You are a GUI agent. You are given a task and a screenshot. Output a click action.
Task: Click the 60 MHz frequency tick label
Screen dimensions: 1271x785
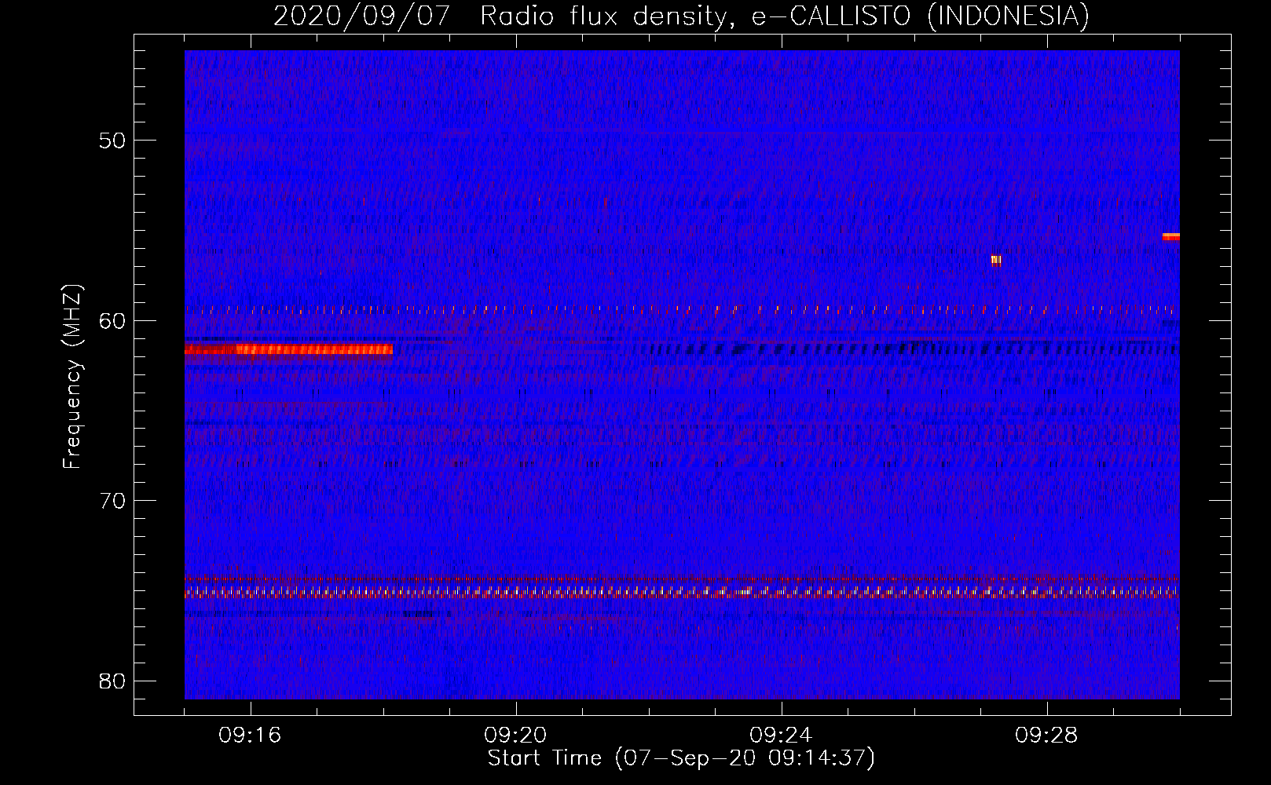coord(113,320)
